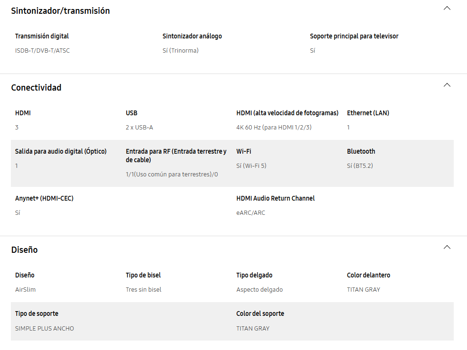Click the Conectividad section heading
This screenshot has height=350, width=467.
37,88
